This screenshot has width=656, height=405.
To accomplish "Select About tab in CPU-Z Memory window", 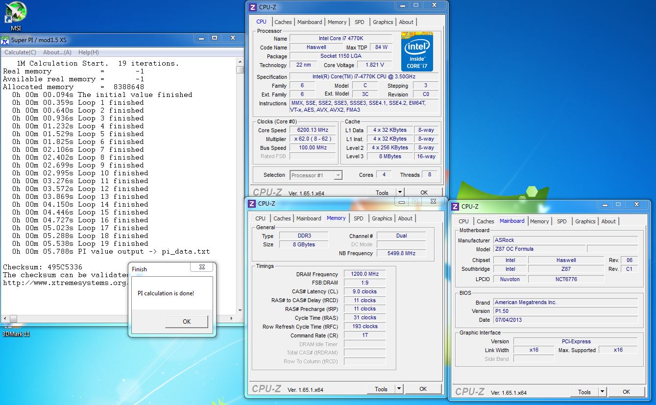I will tap(405, 218).
